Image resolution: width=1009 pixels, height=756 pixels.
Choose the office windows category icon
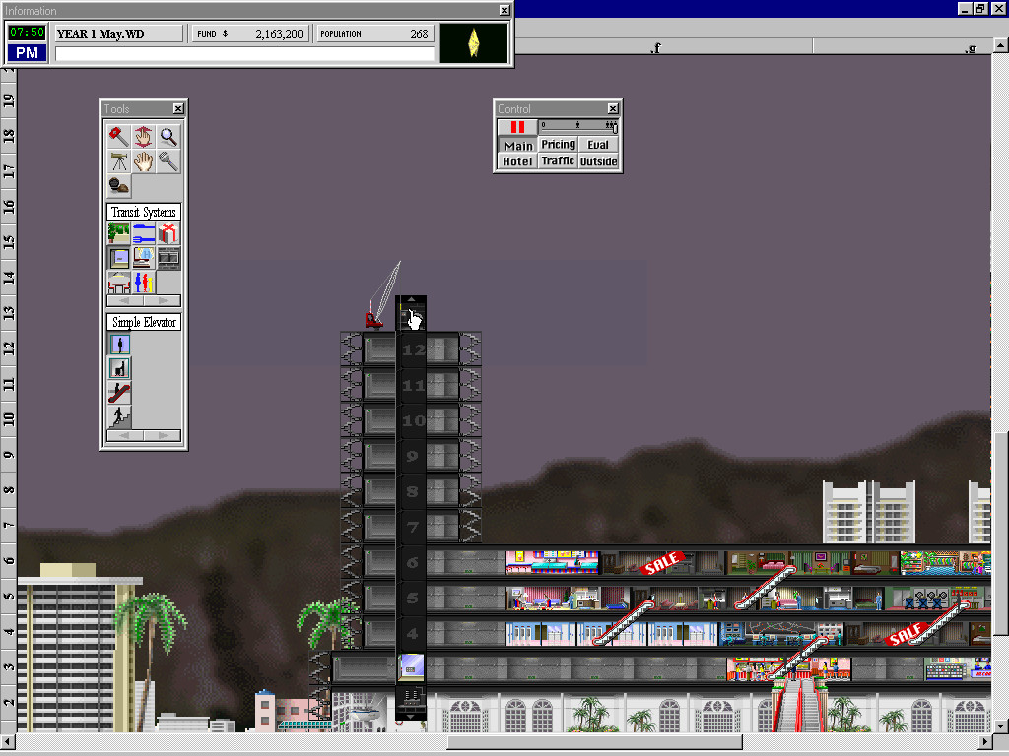[x=168, y=258]
